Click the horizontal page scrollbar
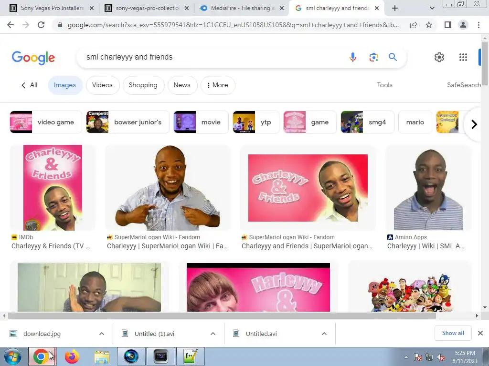 [222, 316]
